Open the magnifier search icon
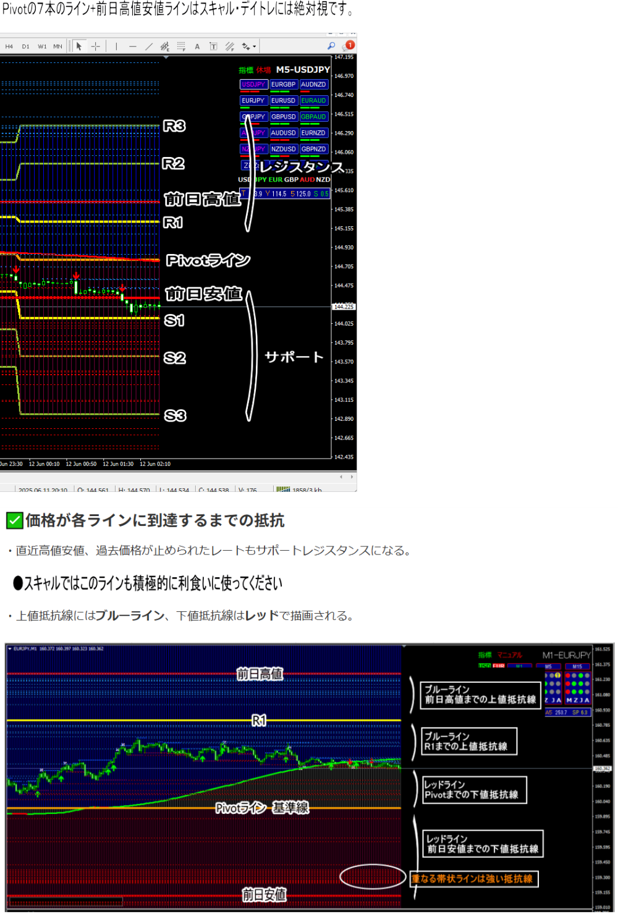 [x=331, y=46]
